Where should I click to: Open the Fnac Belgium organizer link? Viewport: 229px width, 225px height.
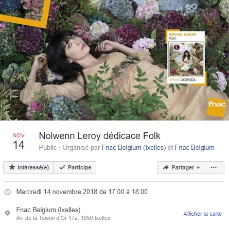pyautogui.click(x=195, y=148)
